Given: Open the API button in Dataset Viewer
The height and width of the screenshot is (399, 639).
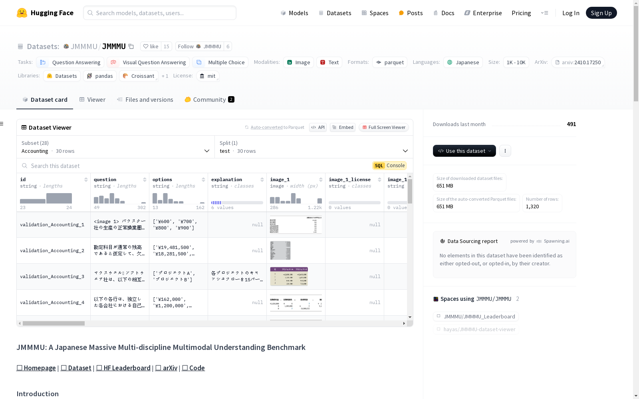Looking at the screenshot, I should tap(318, 127).
